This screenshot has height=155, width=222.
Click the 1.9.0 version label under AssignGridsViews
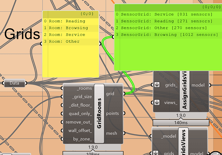(x=181, y=115)
